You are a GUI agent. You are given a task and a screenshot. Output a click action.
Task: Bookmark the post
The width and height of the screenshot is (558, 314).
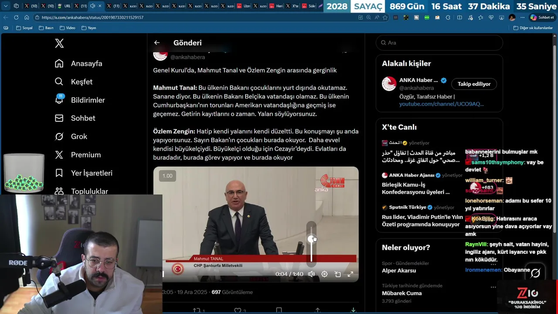pyautogui.click(x=279, y=311)
